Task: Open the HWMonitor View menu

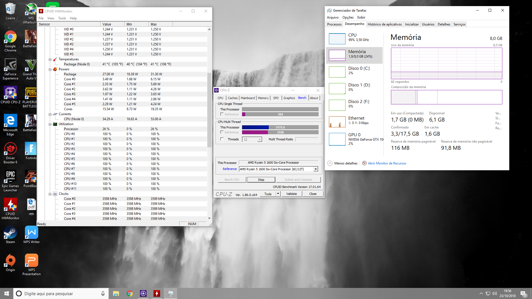Action: (x=51, y=18)
